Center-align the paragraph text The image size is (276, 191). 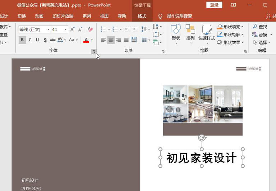click(x=111, y=40)
